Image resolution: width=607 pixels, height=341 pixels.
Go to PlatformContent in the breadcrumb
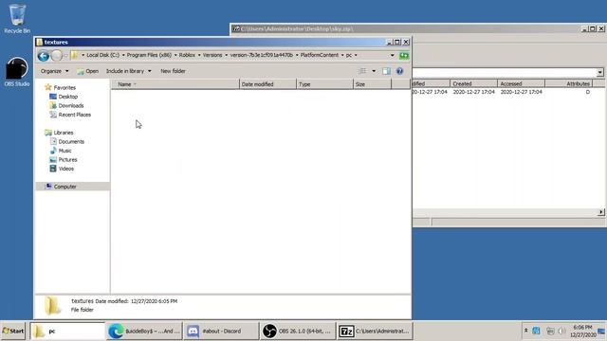click(x=320, y=55)
